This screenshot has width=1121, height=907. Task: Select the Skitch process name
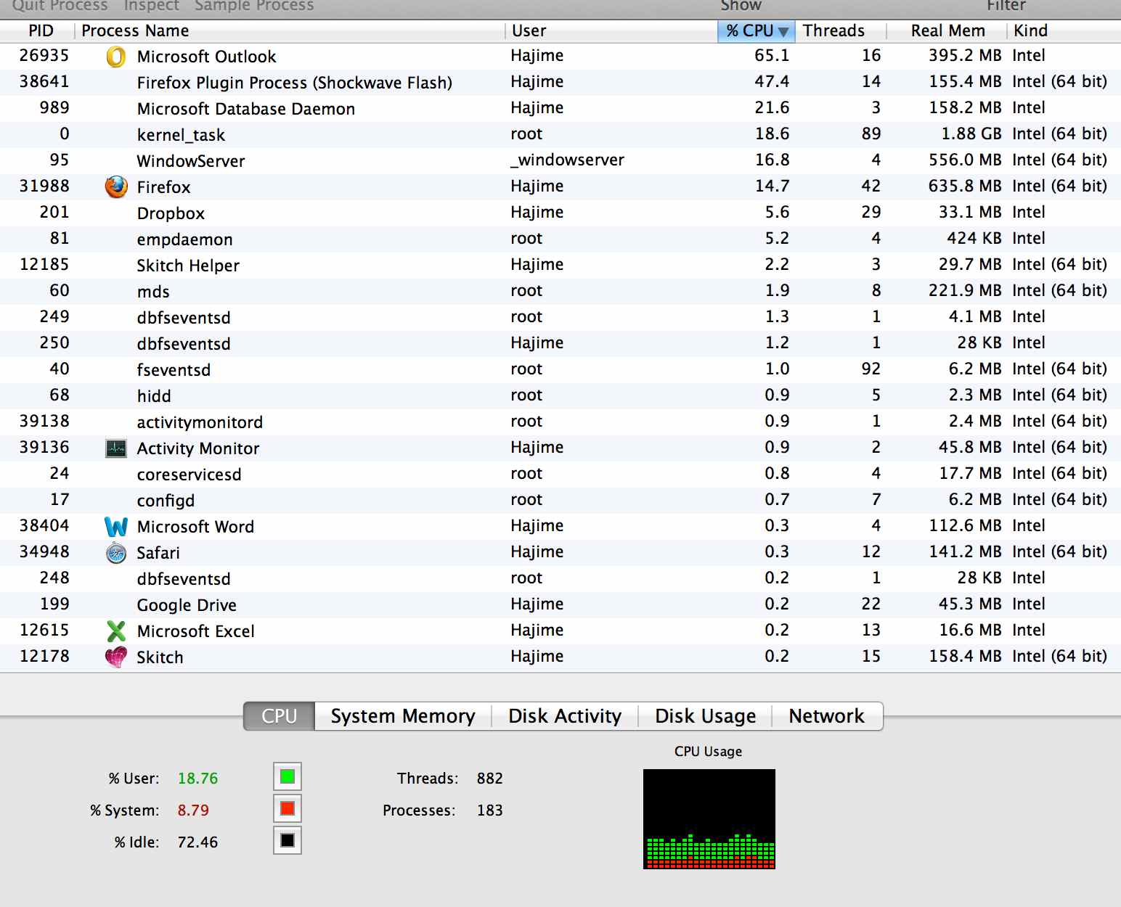[x=160, y=657]
